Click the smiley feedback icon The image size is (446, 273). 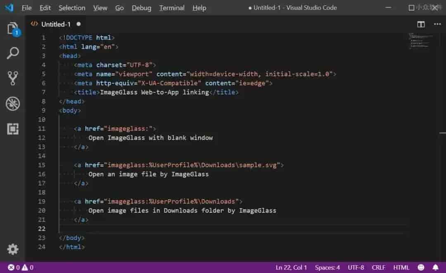pyautogui.click(x=421, y=267)
